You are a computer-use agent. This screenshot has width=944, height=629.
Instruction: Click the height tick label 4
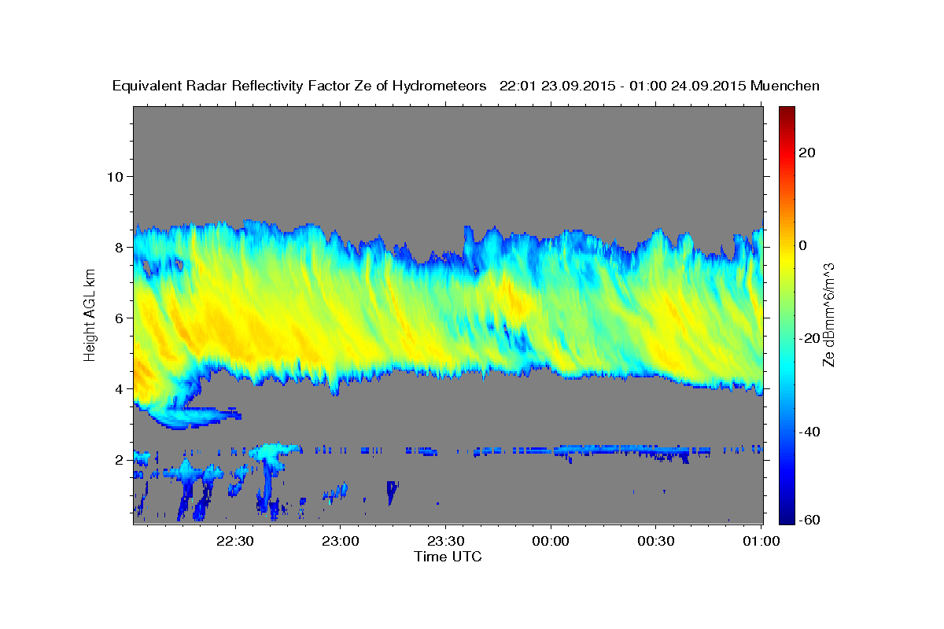(119, 389)
